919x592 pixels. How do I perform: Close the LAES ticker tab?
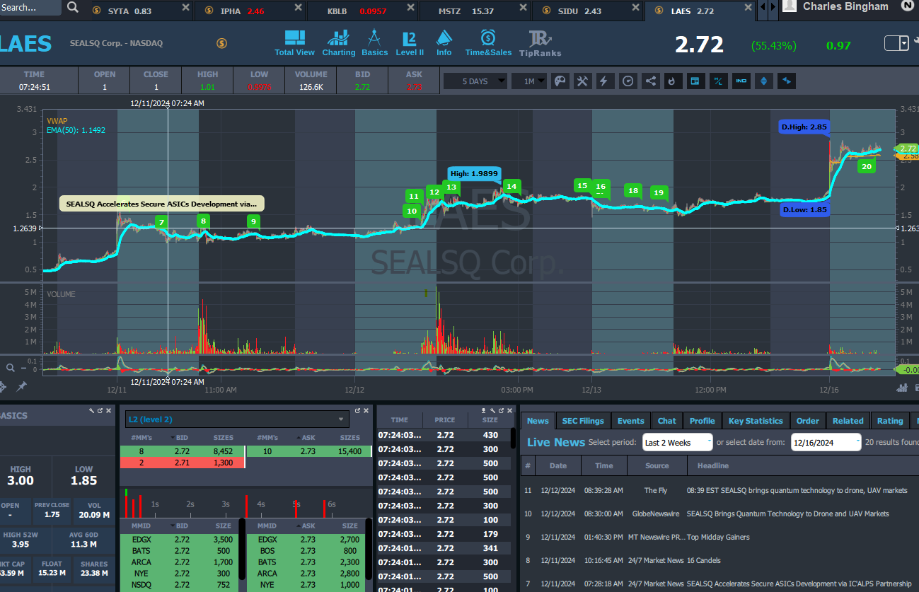748,8
